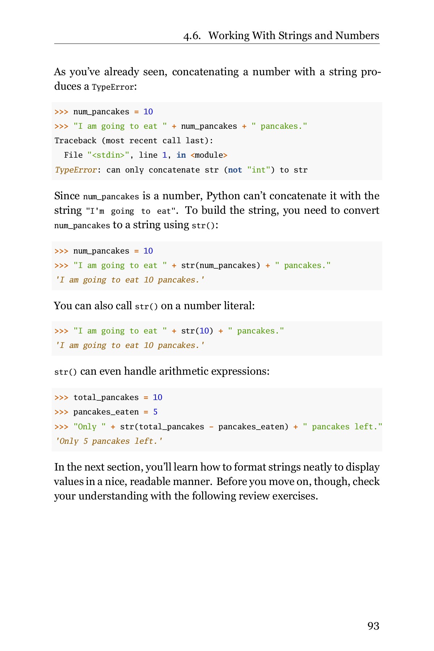This screenshot has height=651, width=434.
Task: Click the sentence 'can even handle arithmetic expressions:'
Action: click(x=174, y=371)
